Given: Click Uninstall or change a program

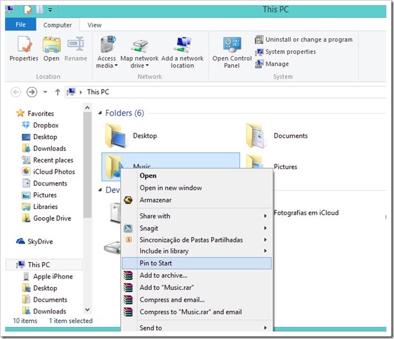Looking at the screenshot, I should 304,39.
